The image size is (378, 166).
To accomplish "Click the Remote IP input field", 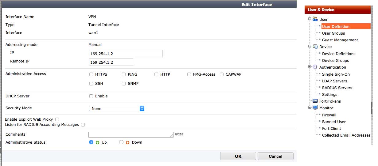I will click(111, 62).
